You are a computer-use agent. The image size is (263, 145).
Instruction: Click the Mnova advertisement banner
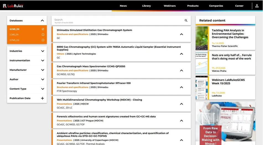pos(225,123)
